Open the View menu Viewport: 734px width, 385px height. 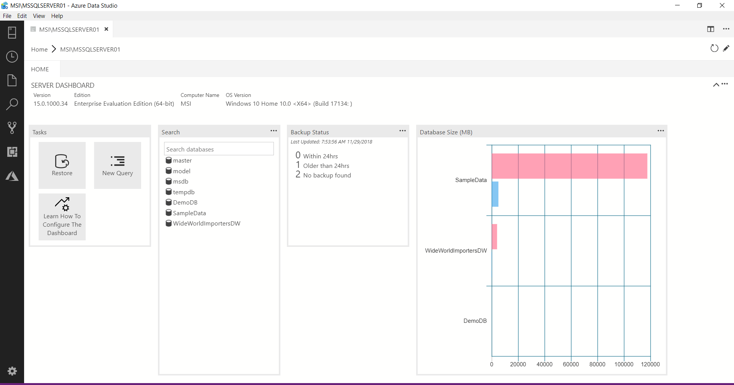[39, 16]
